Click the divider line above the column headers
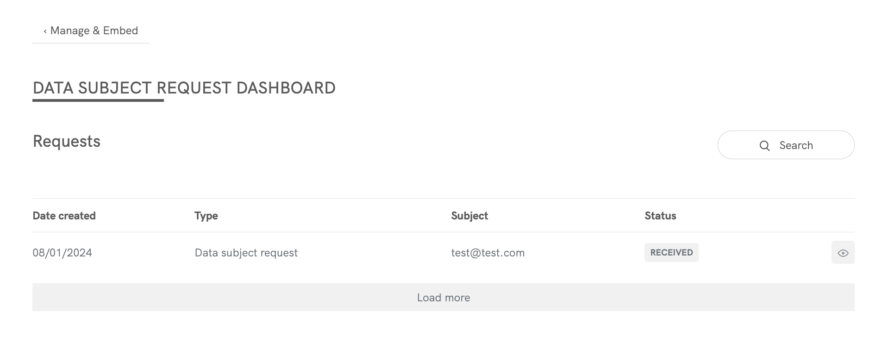 click(x=443, y=199)
